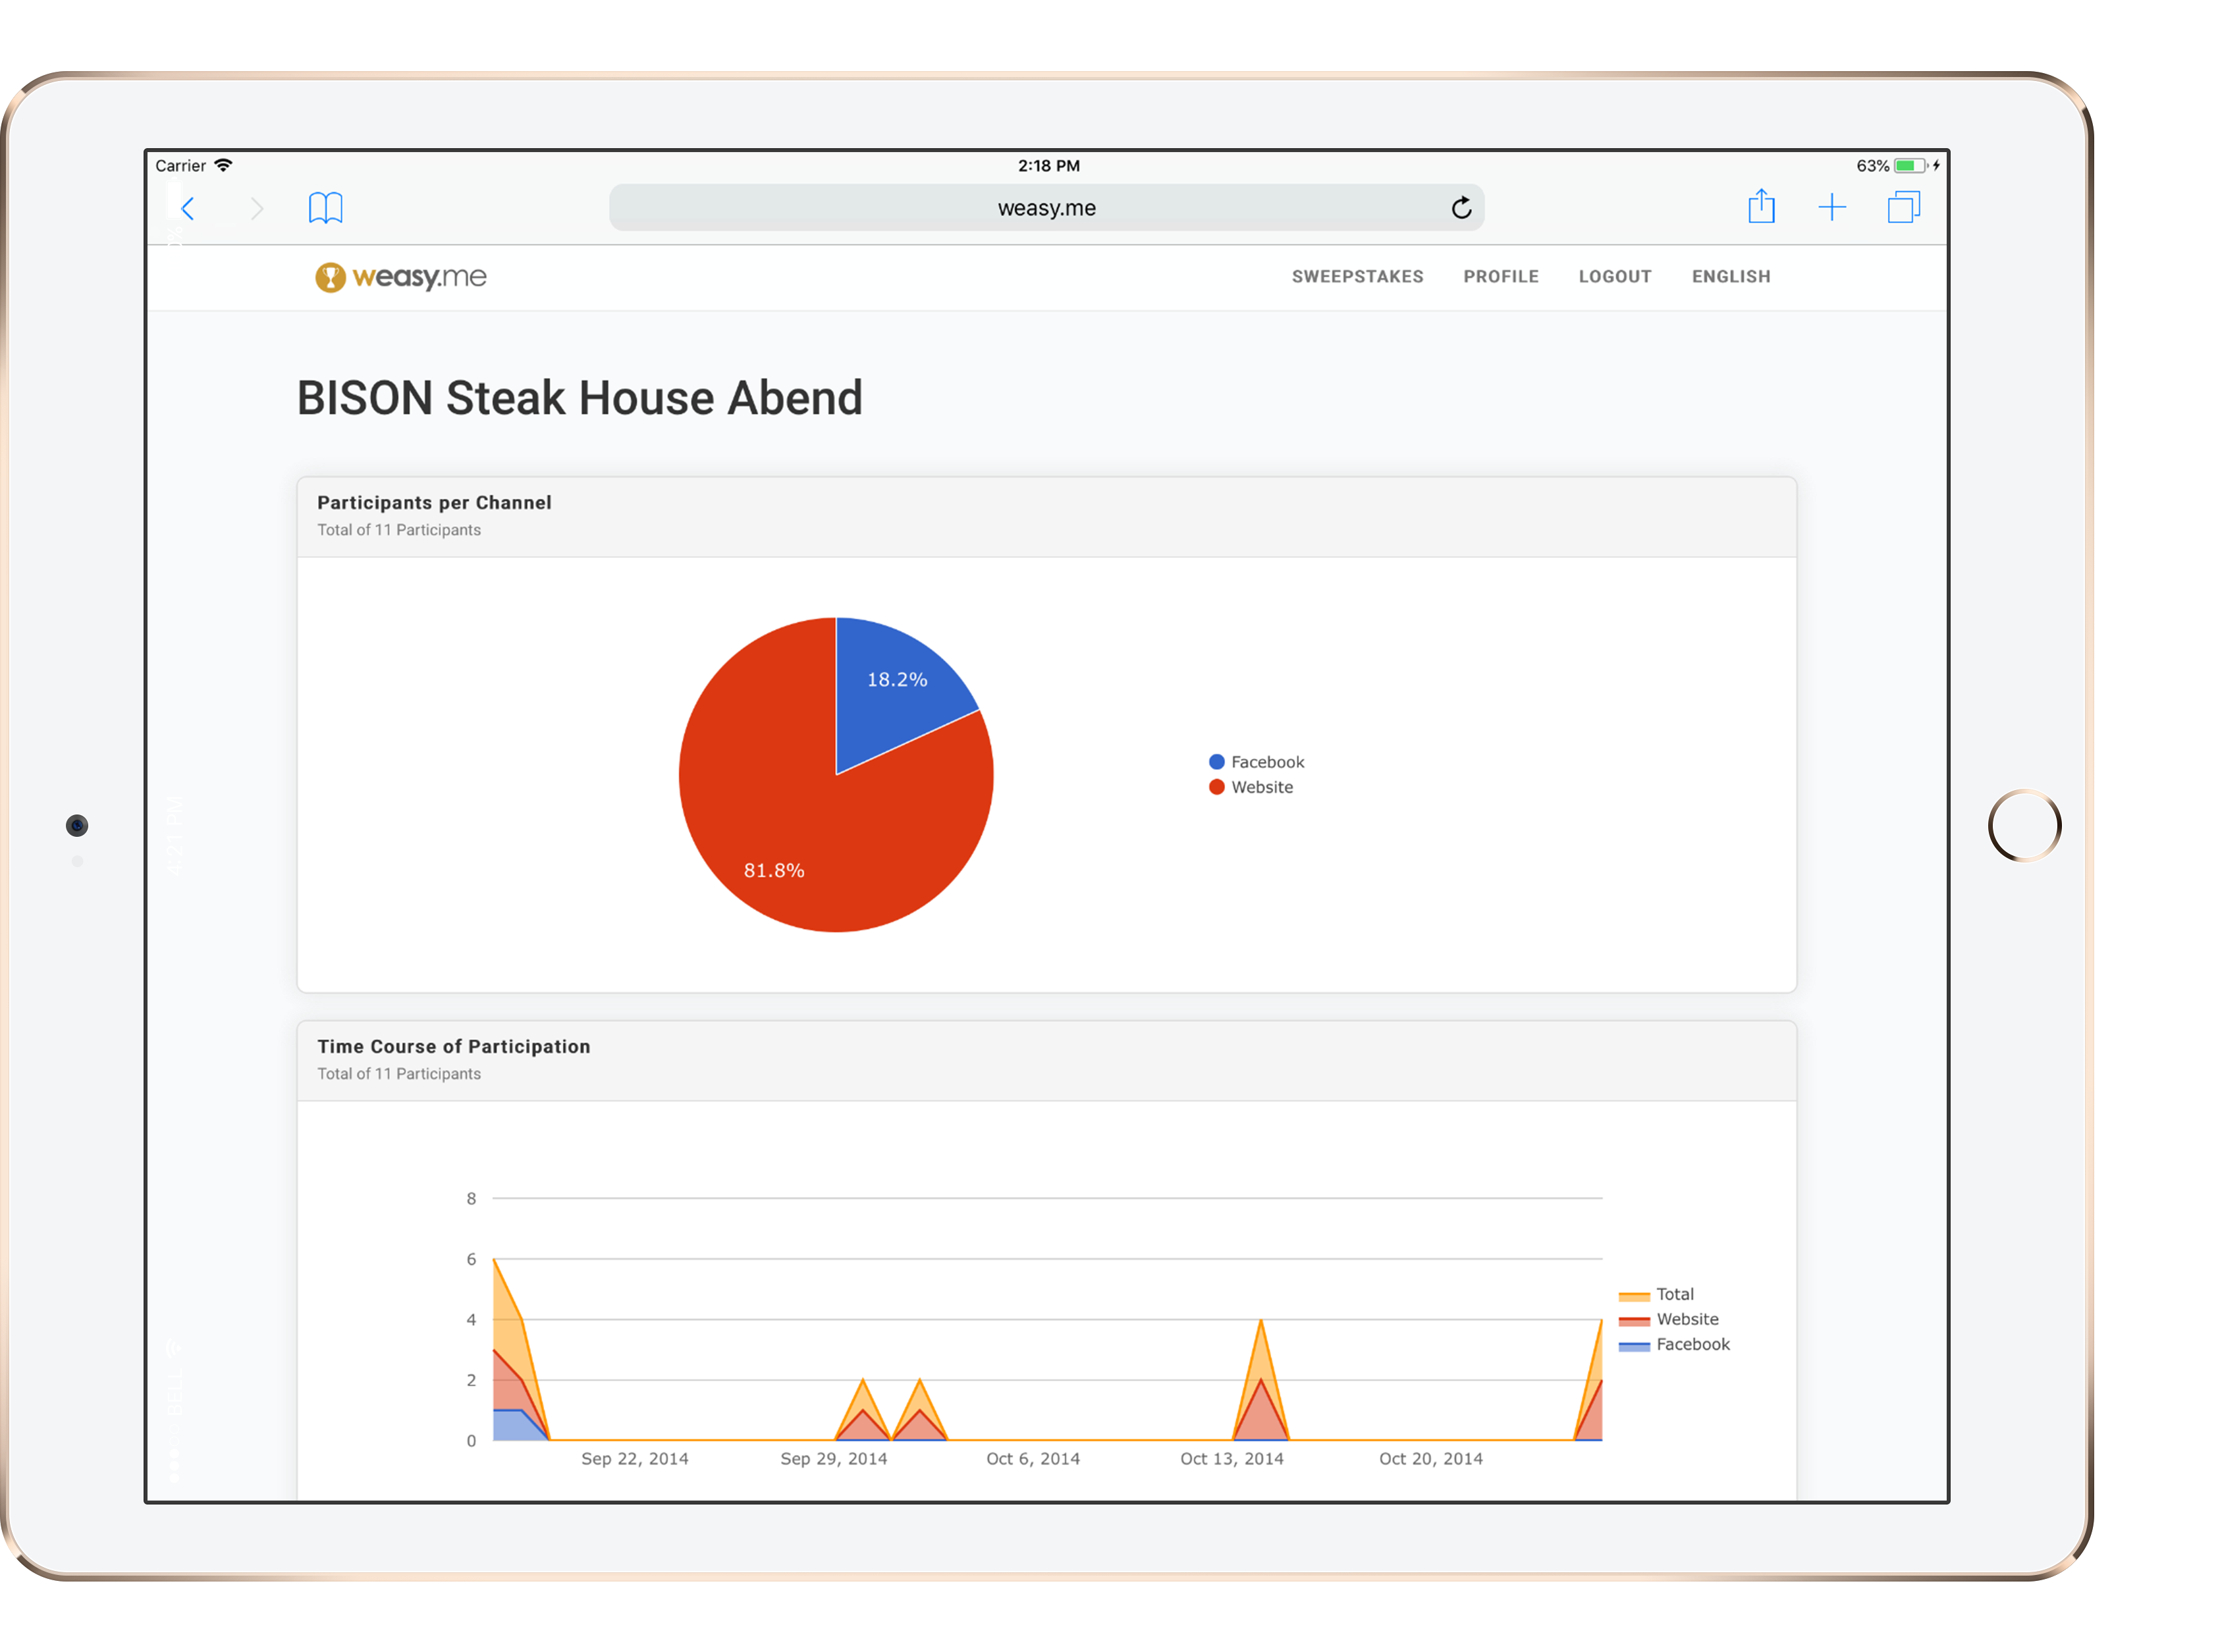Click the LOGOUT link
The image size is (2220, 1652).
[x=1614, y=277]
